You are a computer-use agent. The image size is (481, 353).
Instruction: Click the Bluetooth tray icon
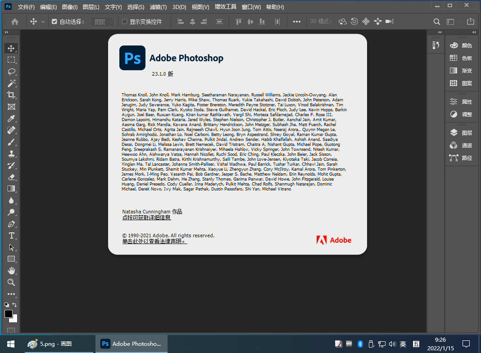pyautogui.click(x=360, y=344)
